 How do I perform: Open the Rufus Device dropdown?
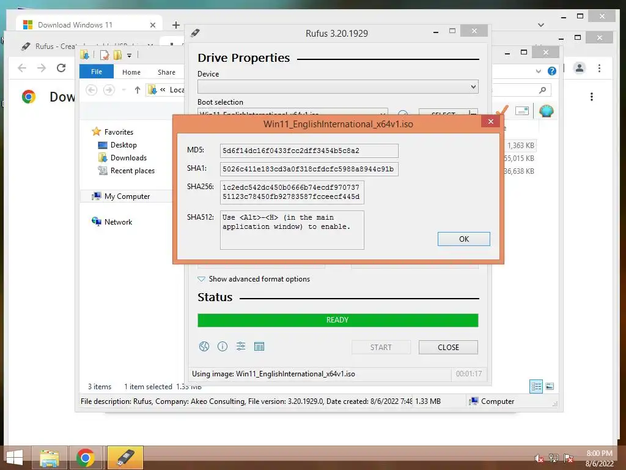[x=337, y=87]
